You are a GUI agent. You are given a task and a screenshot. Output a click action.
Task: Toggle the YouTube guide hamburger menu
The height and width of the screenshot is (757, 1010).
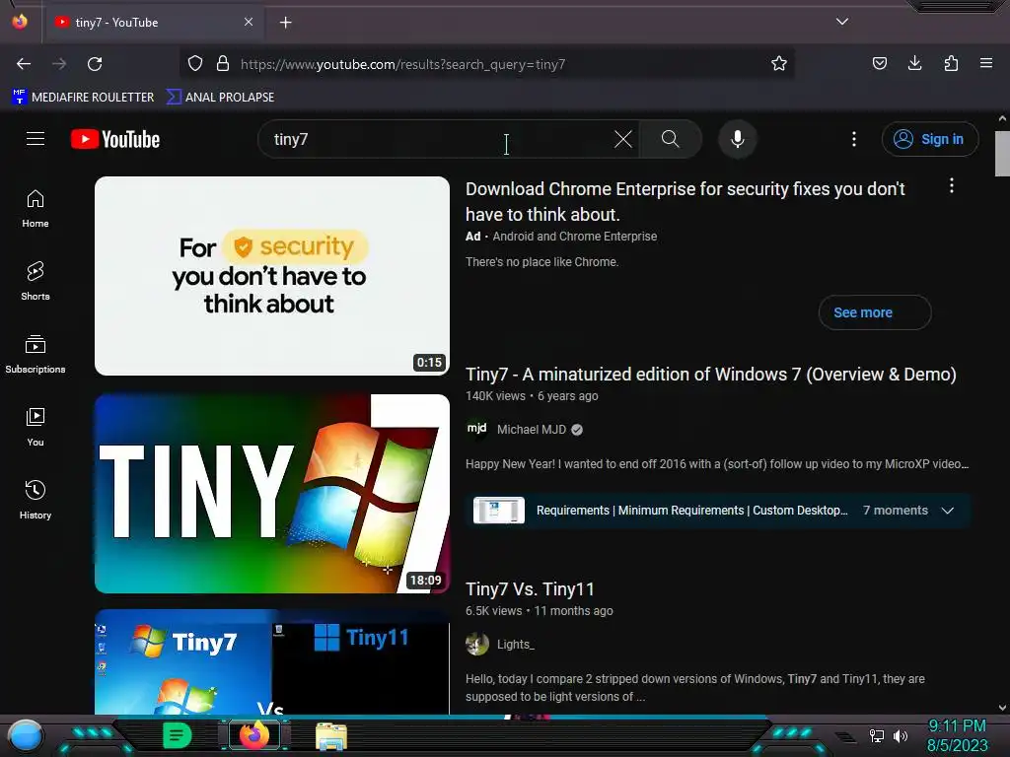pos(36,139)
